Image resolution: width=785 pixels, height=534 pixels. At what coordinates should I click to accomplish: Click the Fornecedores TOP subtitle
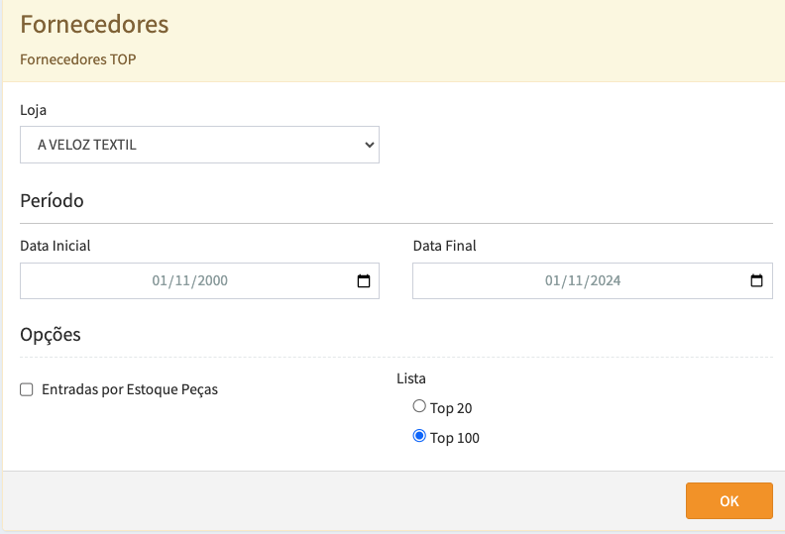pos(77,59)
